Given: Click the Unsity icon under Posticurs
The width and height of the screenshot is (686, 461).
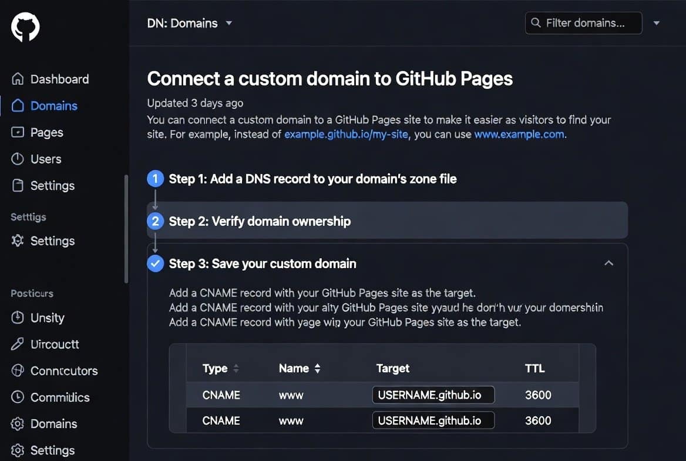Looking at the screenshot, I should 18,318.
